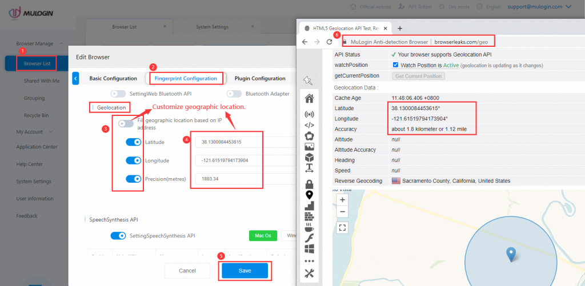Open Help Center in the sidebar
This screenshot has height=286, width=585.
coord(30,164)
